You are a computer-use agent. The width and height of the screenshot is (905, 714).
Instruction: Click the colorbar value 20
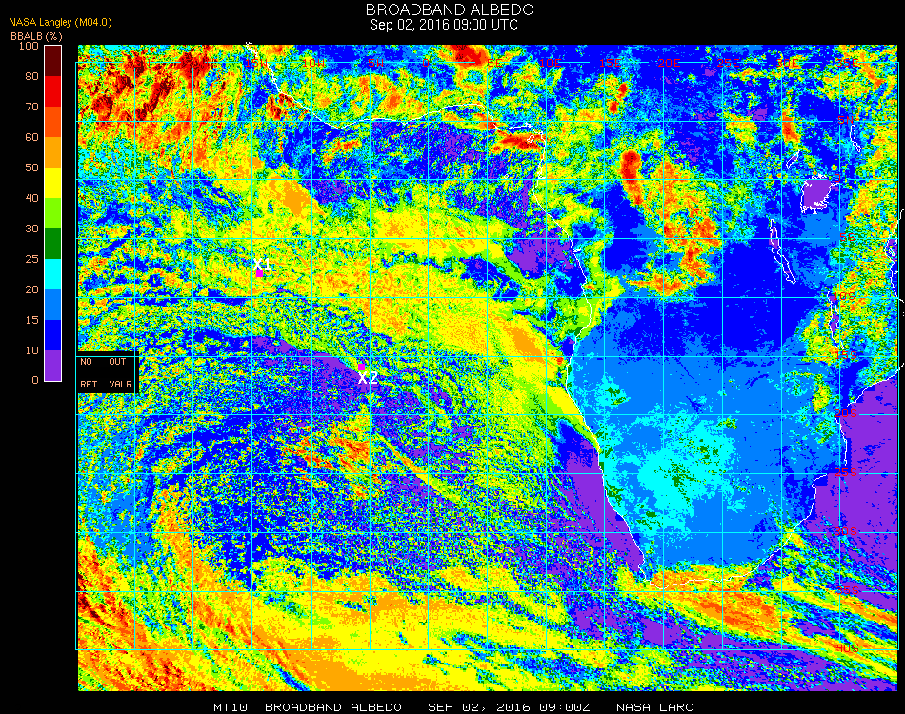tap(31, 289)
